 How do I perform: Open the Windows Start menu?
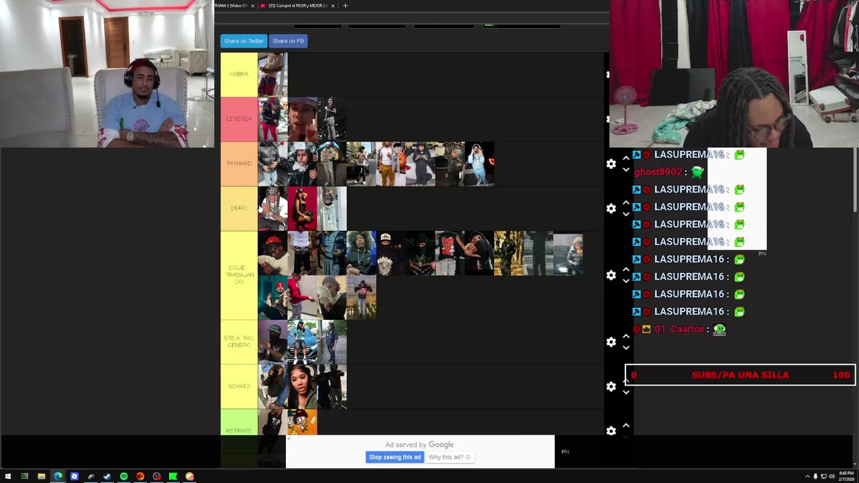click(8, 476)
